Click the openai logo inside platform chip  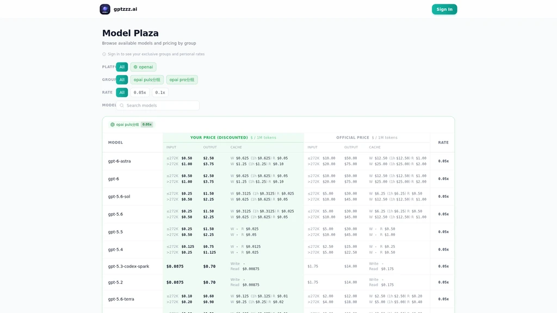(x=135, y=67)
